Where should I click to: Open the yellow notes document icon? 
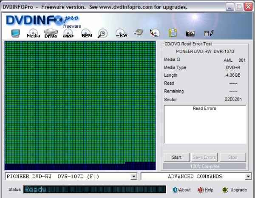pos(173,33)
